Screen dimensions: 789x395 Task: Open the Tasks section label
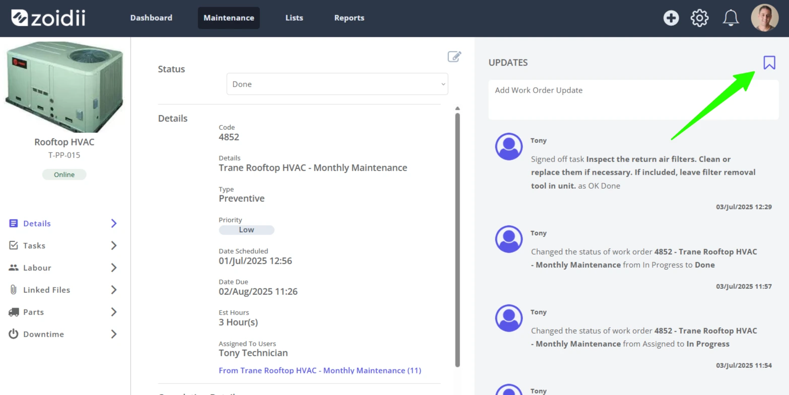coord(34,246)
